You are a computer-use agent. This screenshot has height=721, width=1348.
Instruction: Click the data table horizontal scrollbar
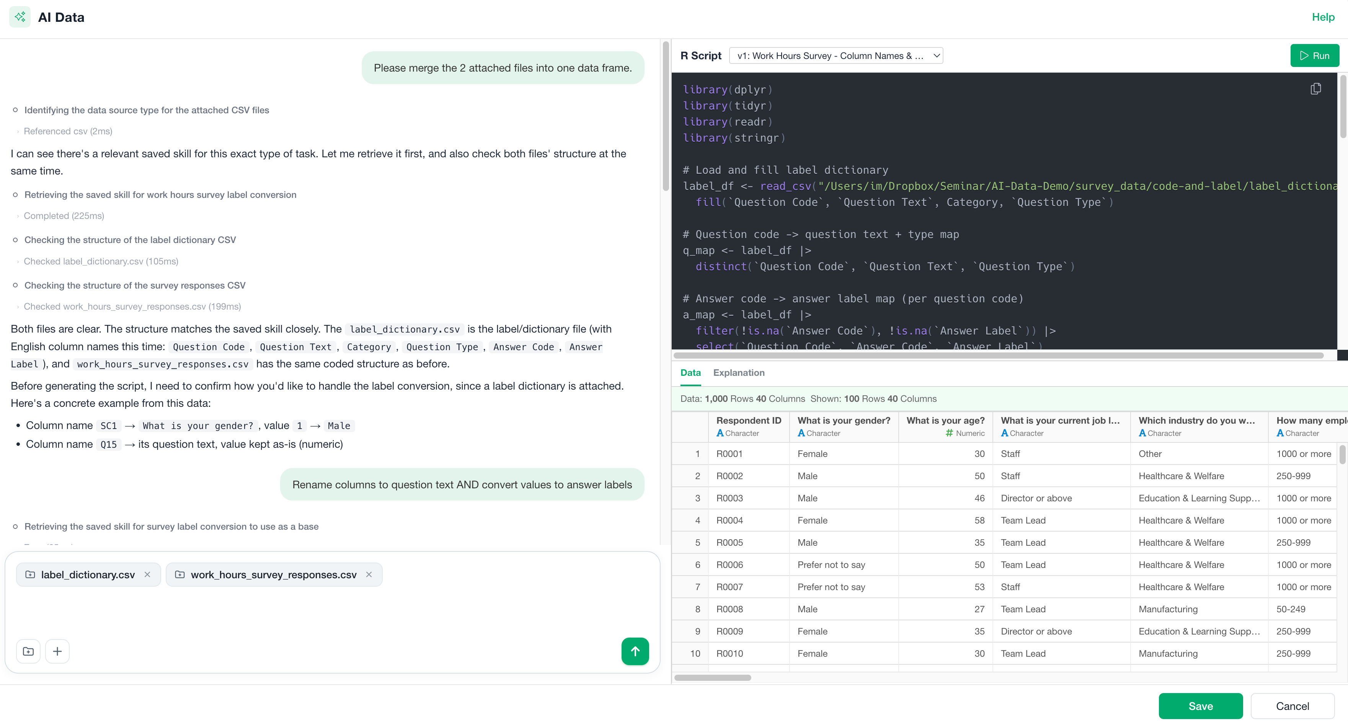click(x=713, y=678)
